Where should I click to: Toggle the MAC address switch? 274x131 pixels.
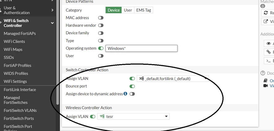(101, 18)
